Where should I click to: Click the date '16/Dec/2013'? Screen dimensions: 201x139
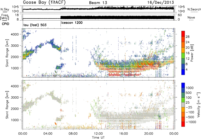tap(161, 3)
